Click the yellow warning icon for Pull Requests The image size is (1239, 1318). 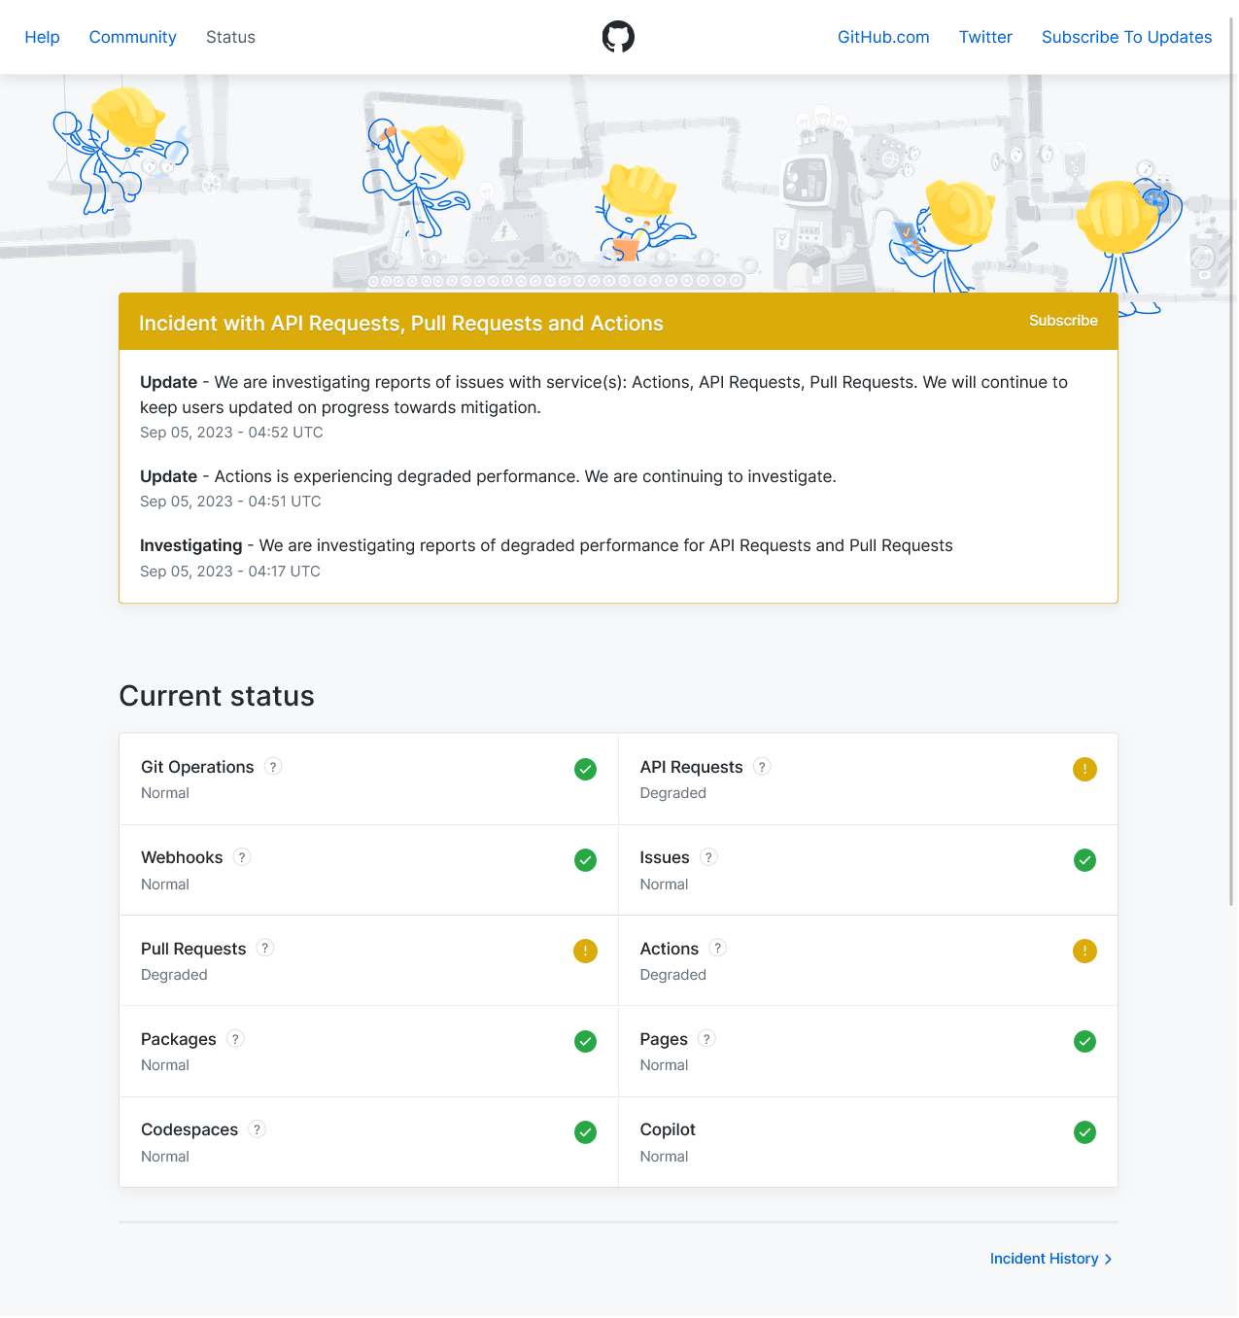(585, 951)
